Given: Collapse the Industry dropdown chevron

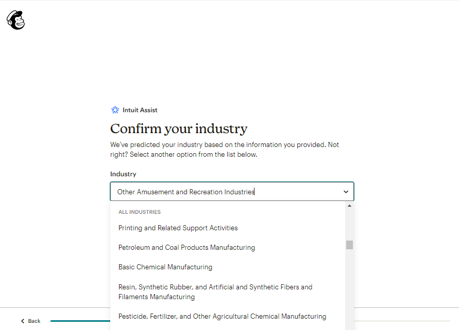Looking at the screenshot, I should pyautogui.click(x=346, y=192).
